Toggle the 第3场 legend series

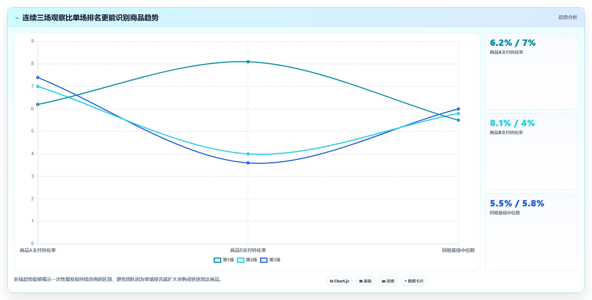click(270, 260)
